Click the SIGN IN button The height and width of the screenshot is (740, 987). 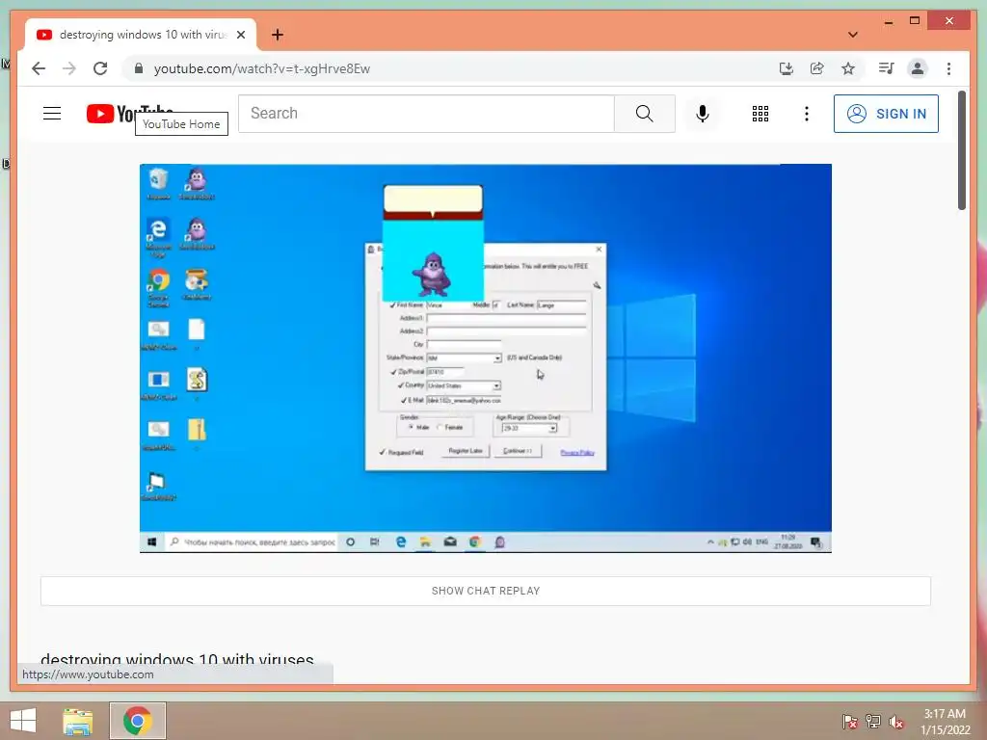coord(886,114)
